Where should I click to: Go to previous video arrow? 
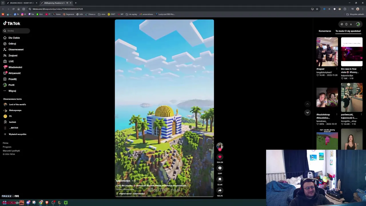tap(307, 104)
